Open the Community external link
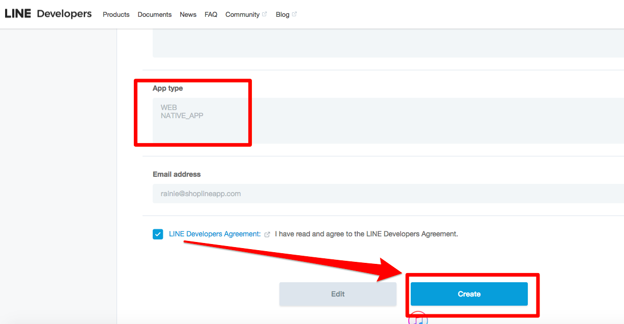Image resolution: width=624 pixels, height=324 pixels. (x=246, y=14)
